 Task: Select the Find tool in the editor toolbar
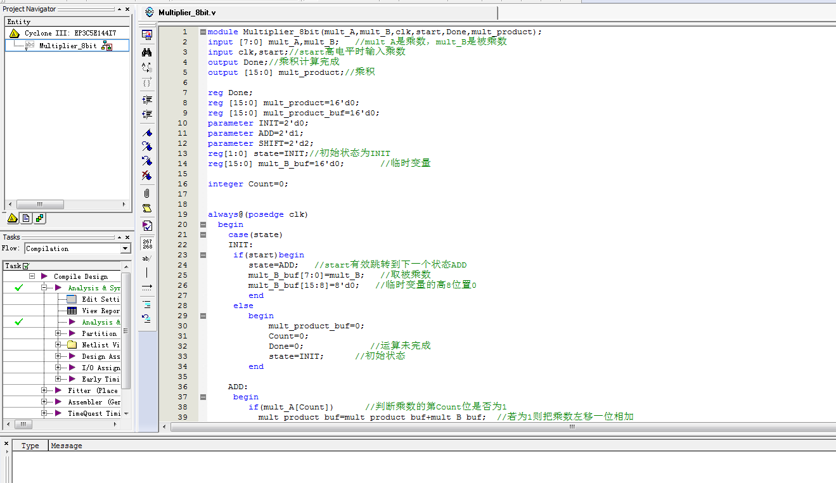(x=146, y=52)
